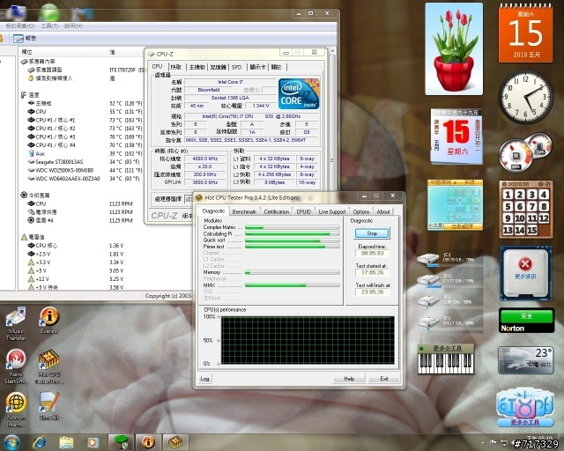
Task: Click the CPU performance graph in Hot CPU Tester
Action: pos(308,340)
